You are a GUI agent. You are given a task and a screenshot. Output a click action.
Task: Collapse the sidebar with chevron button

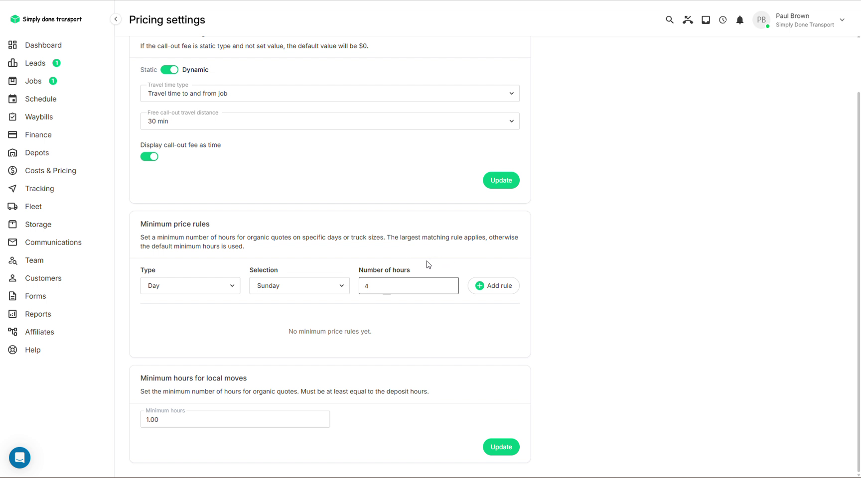pos(116,19)
